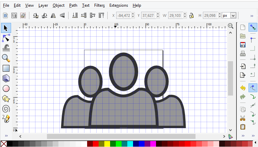Select the Spiral tool
This screenshot has height=147, width=258.
6,109
